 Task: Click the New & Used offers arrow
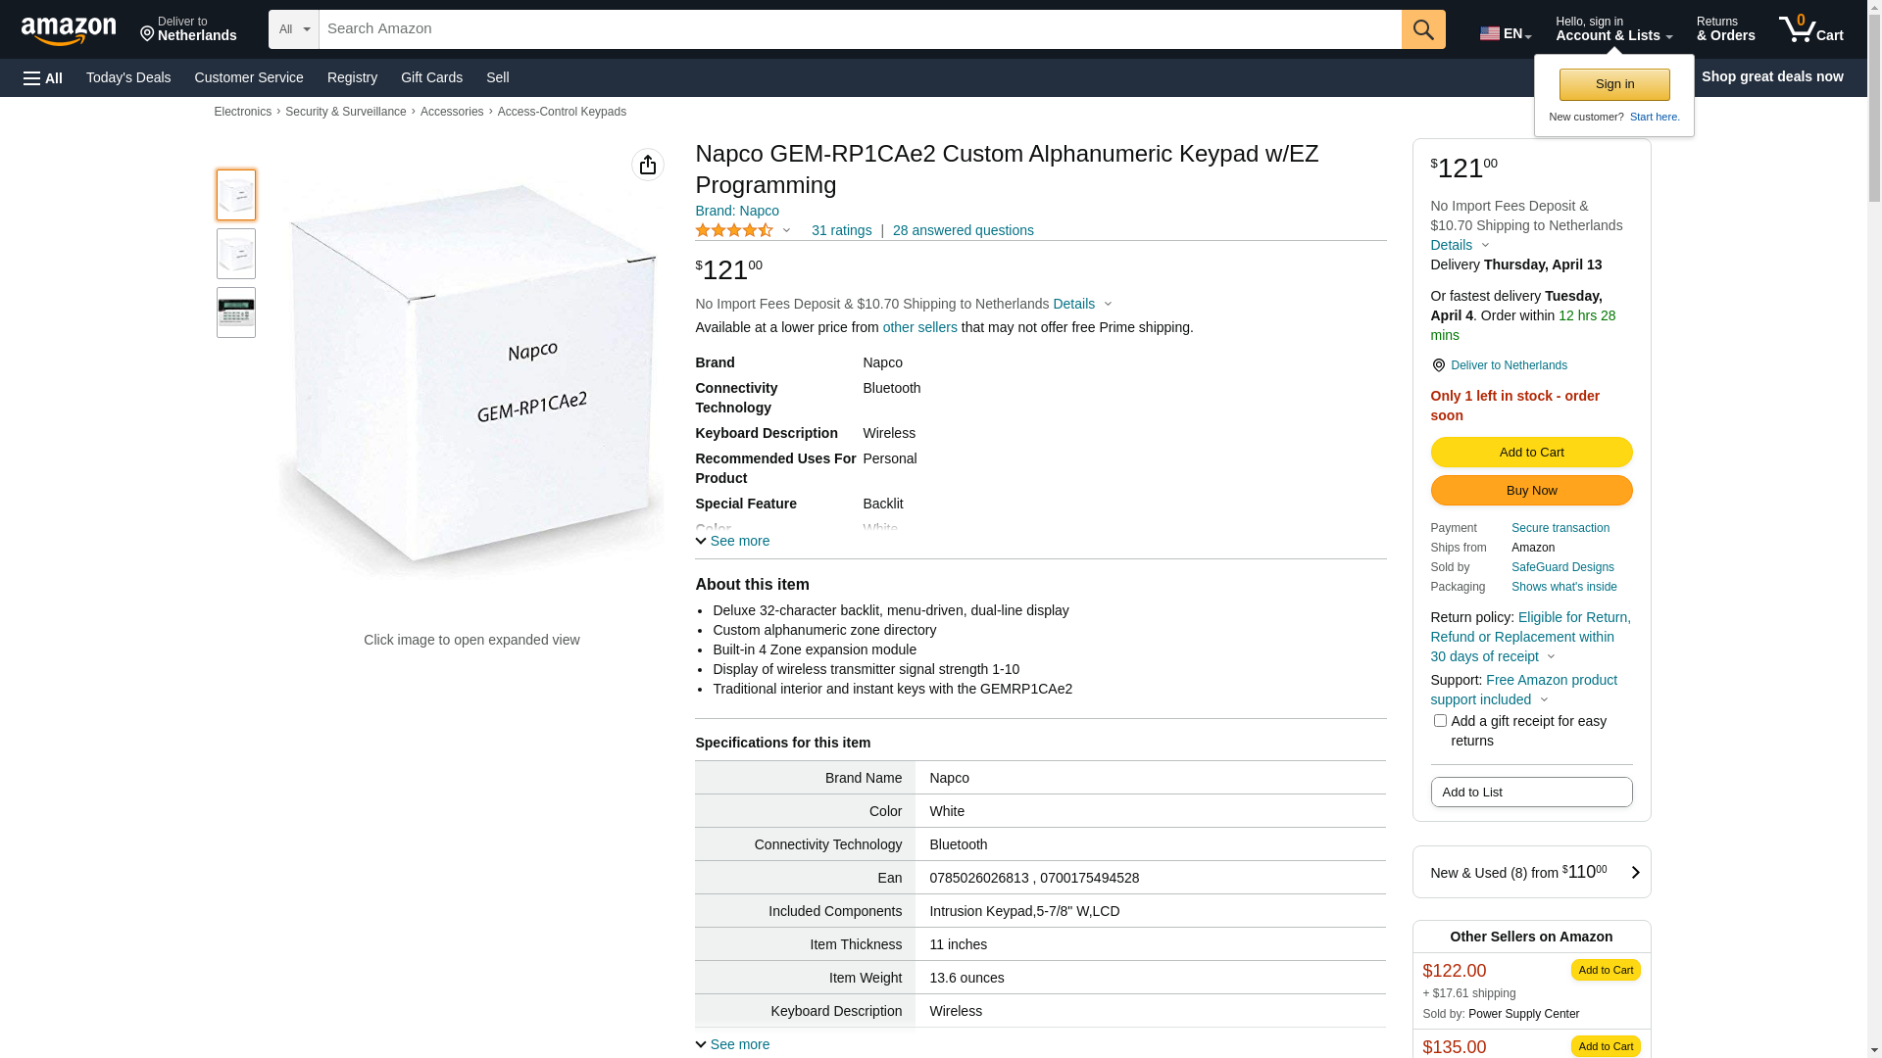coord(1634,872)
